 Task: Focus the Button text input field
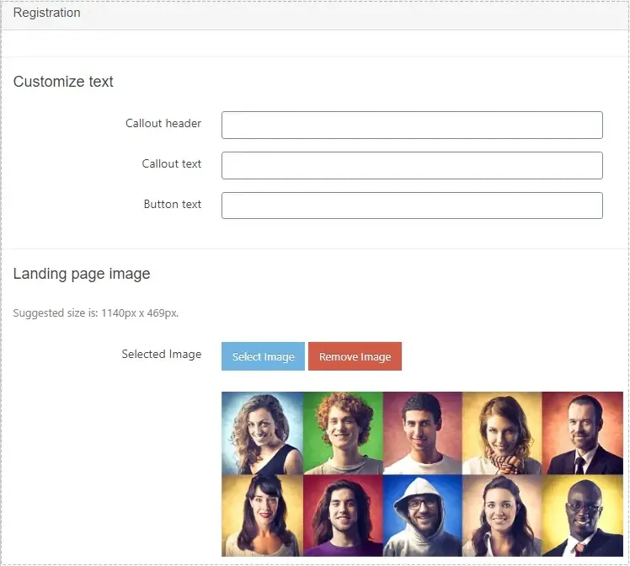coord(412,206)
